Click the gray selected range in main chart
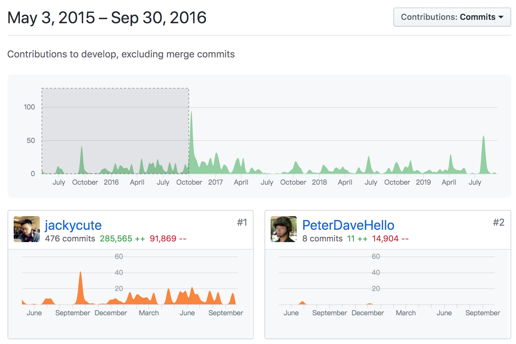Image resolution: width=516 pixels, height=344 pixels. click(x=115, y=131)
